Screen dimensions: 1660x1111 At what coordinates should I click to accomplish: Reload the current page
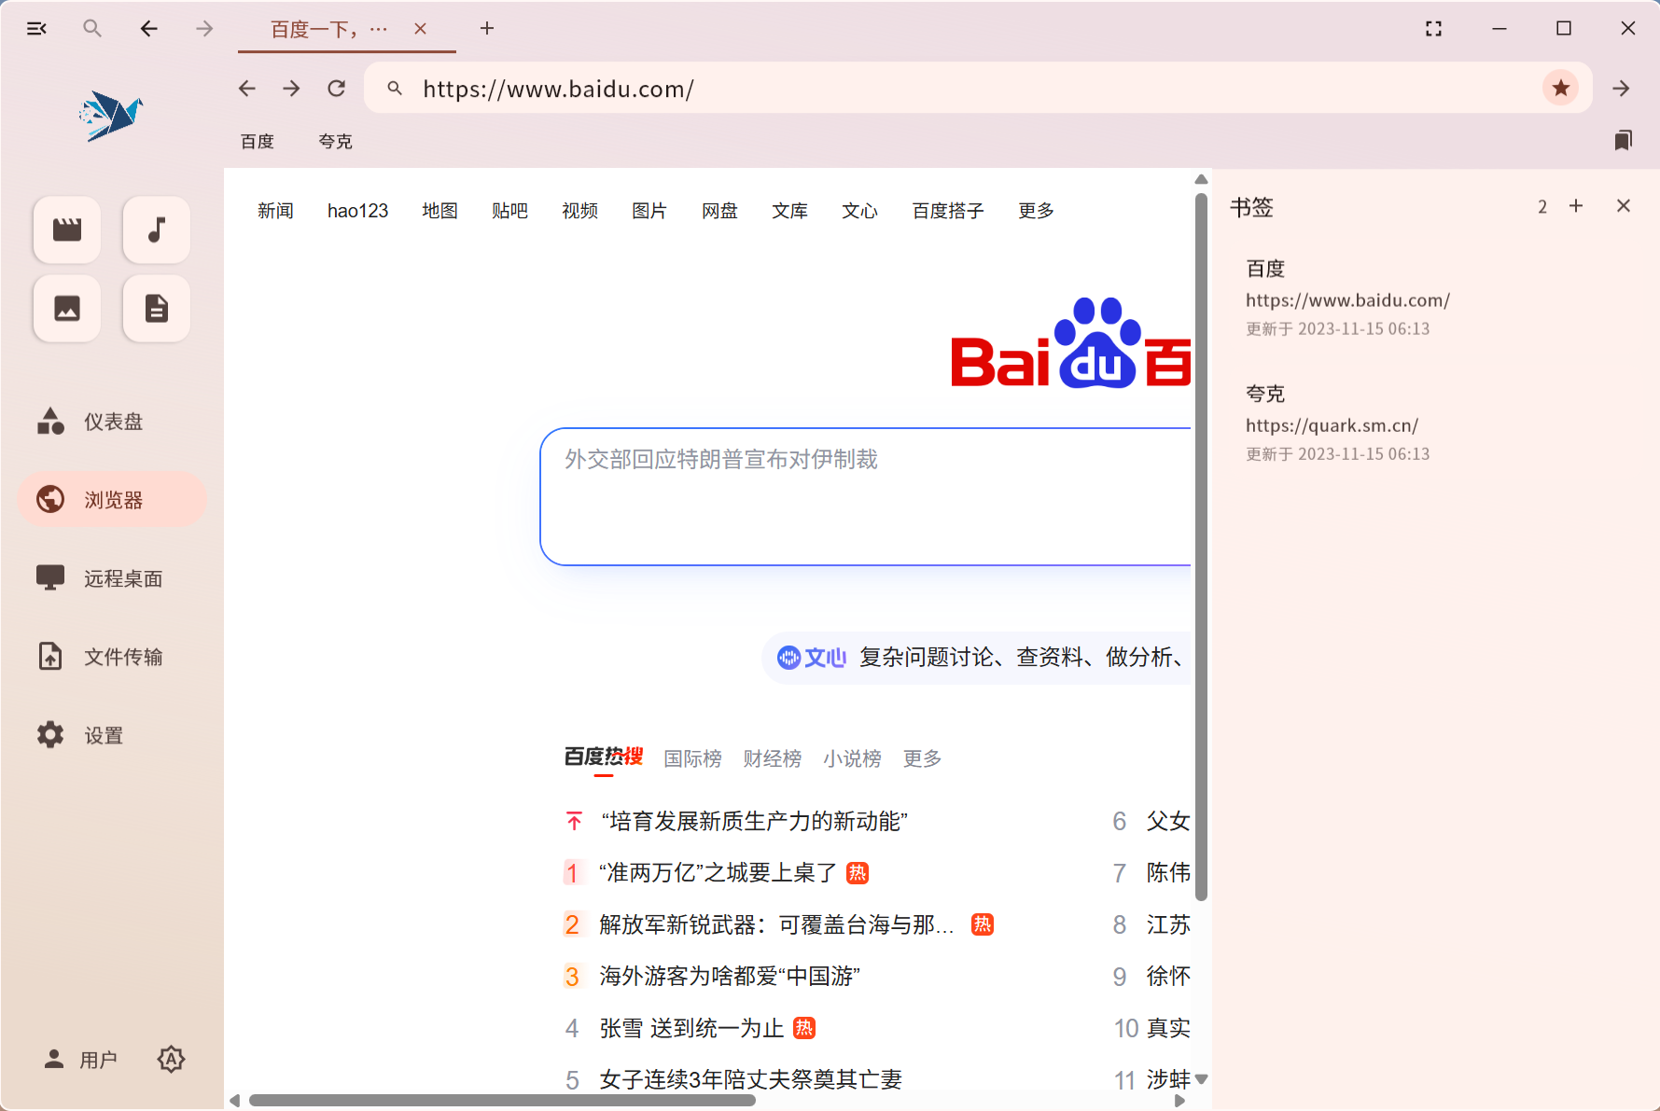click(337, 89)
